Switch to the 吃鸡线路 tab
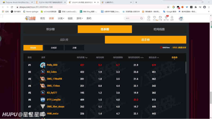 [x=159, y=29]
